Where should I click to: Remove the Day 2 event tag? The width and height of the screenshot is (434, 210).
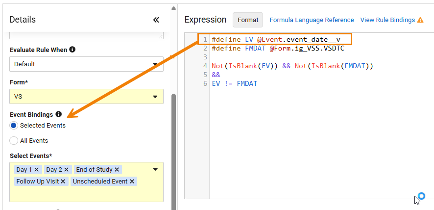pos(66,169)
